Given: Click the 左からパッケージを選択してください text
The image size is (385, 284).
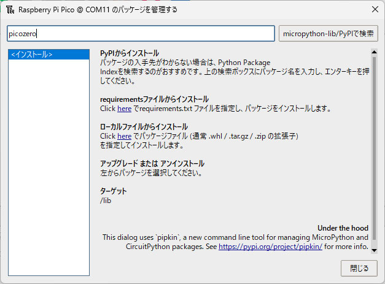Looking at the screenshot, I should tap(151, 173).
